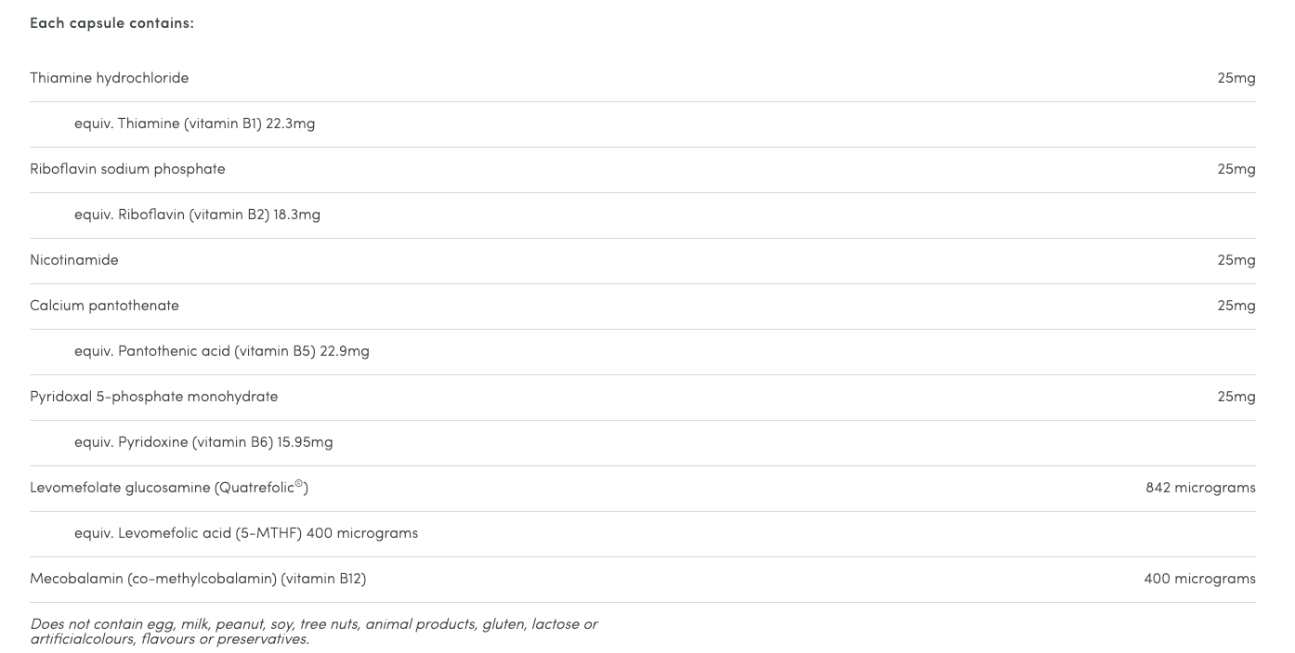Click the equiv. Thiamine (vitamin B1) line
The height and width of the screenshot is (653, 1295).
(194, 124)
